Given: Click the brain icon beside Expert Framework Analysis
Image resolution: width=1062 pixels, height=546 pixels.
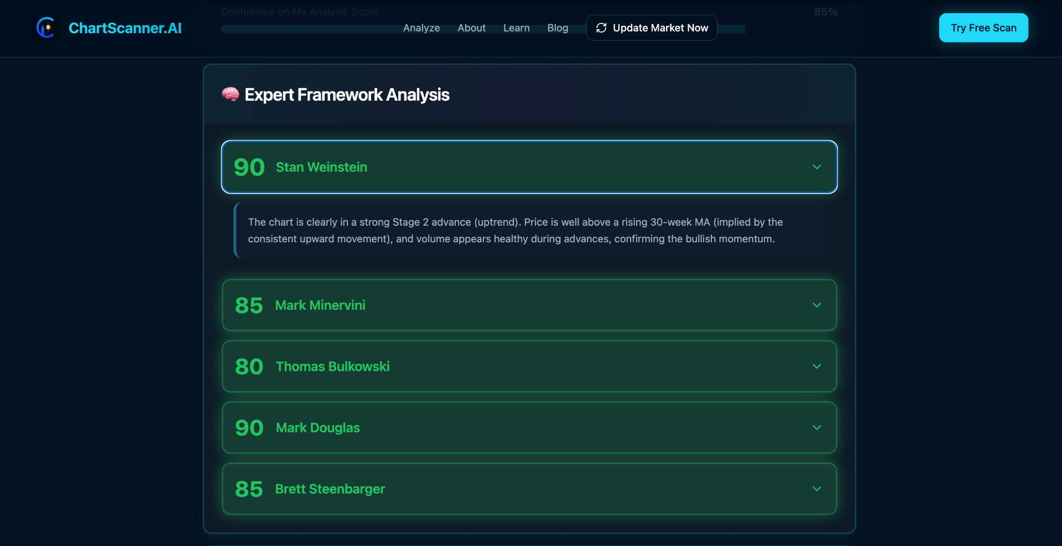Looking at the screenshot, I should (x=230, y=94).
